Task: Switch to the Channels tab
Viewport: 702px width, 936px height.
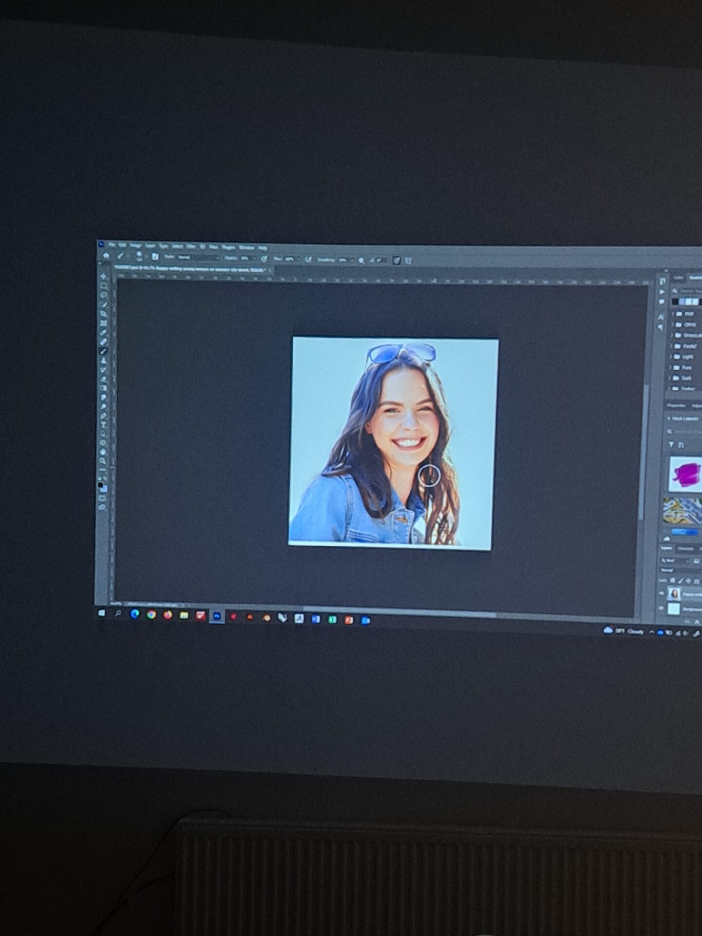Action: 685,548
